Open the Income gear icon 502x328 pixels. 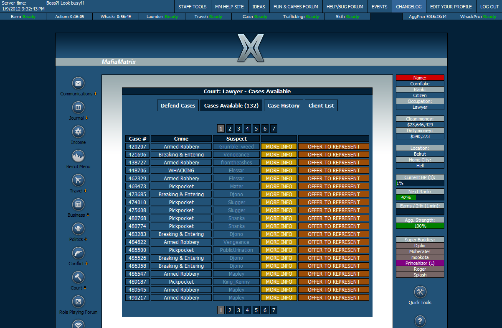click(78, 132)
